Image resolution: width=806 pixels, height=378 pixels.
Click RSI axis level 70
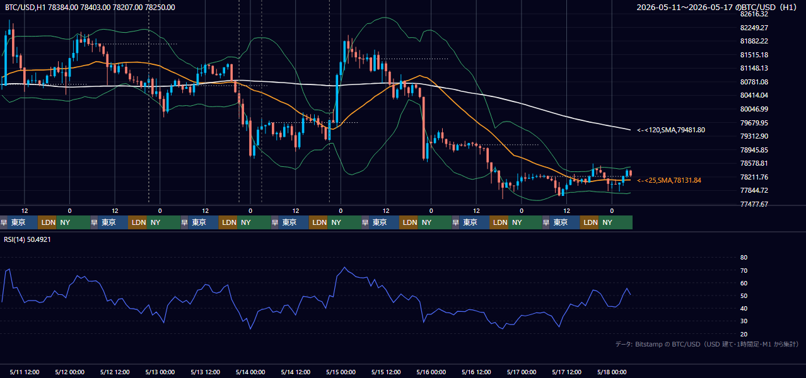click(744, 270)
